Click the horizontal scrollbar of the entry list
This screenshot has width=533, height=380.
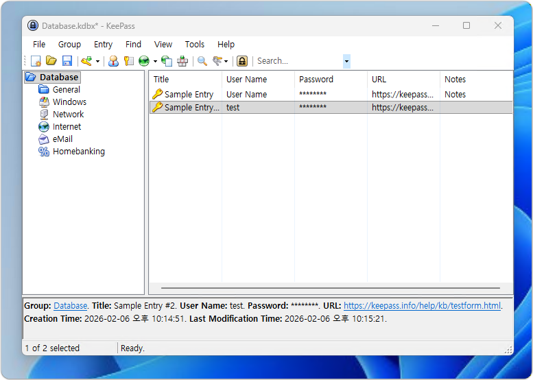pos(330,288)
